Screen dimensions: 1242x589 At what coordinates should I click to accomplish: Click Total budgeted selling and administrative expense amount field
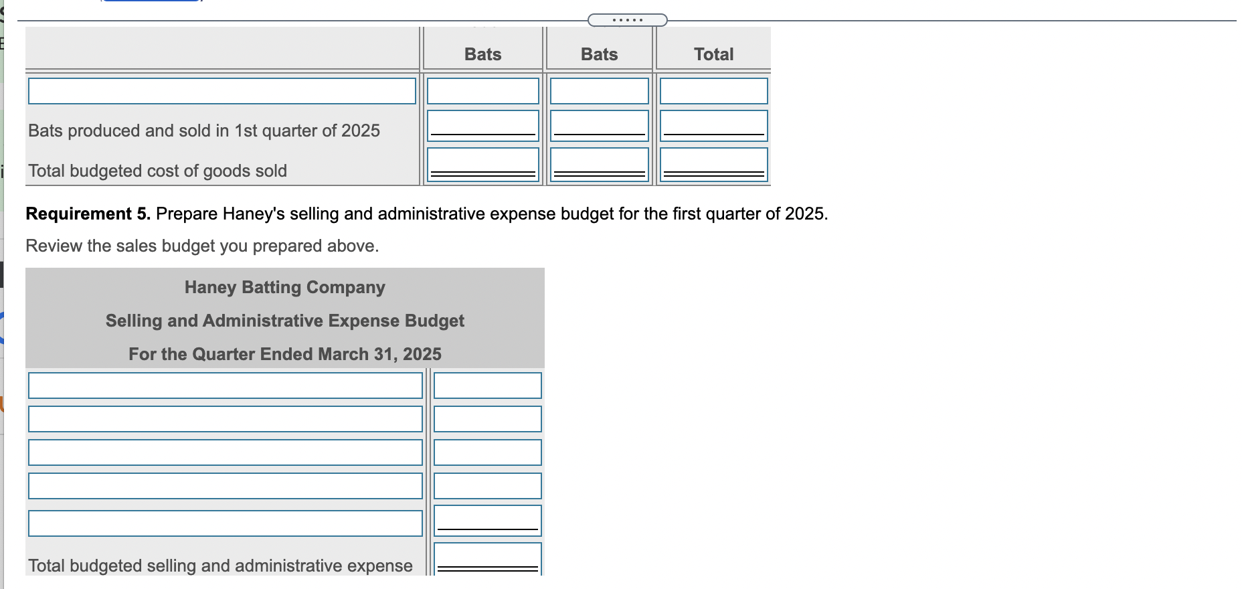click(488, 559)
